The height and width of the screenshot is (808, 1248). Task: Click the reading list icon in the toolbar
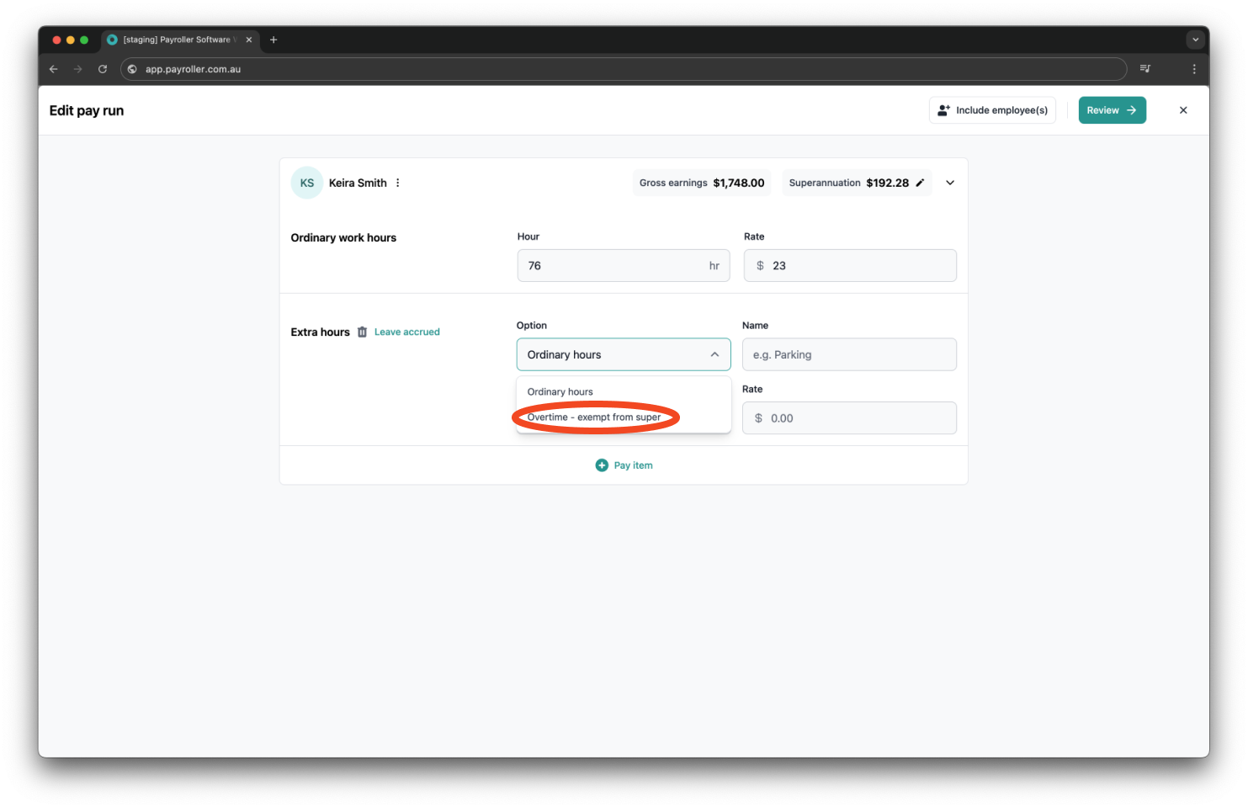[1145, 69]
